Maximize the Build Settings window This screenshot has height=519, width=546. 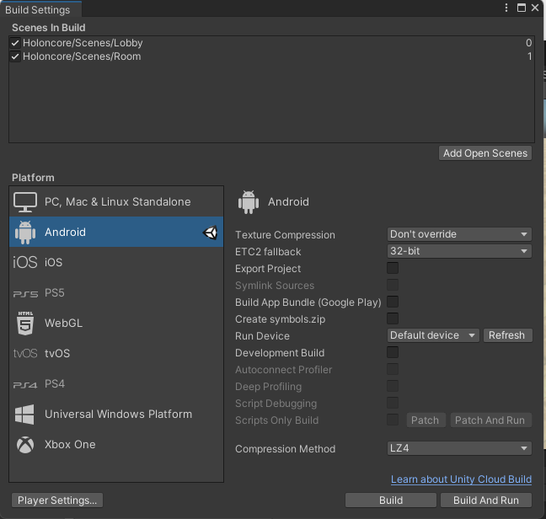pos(522,8)
